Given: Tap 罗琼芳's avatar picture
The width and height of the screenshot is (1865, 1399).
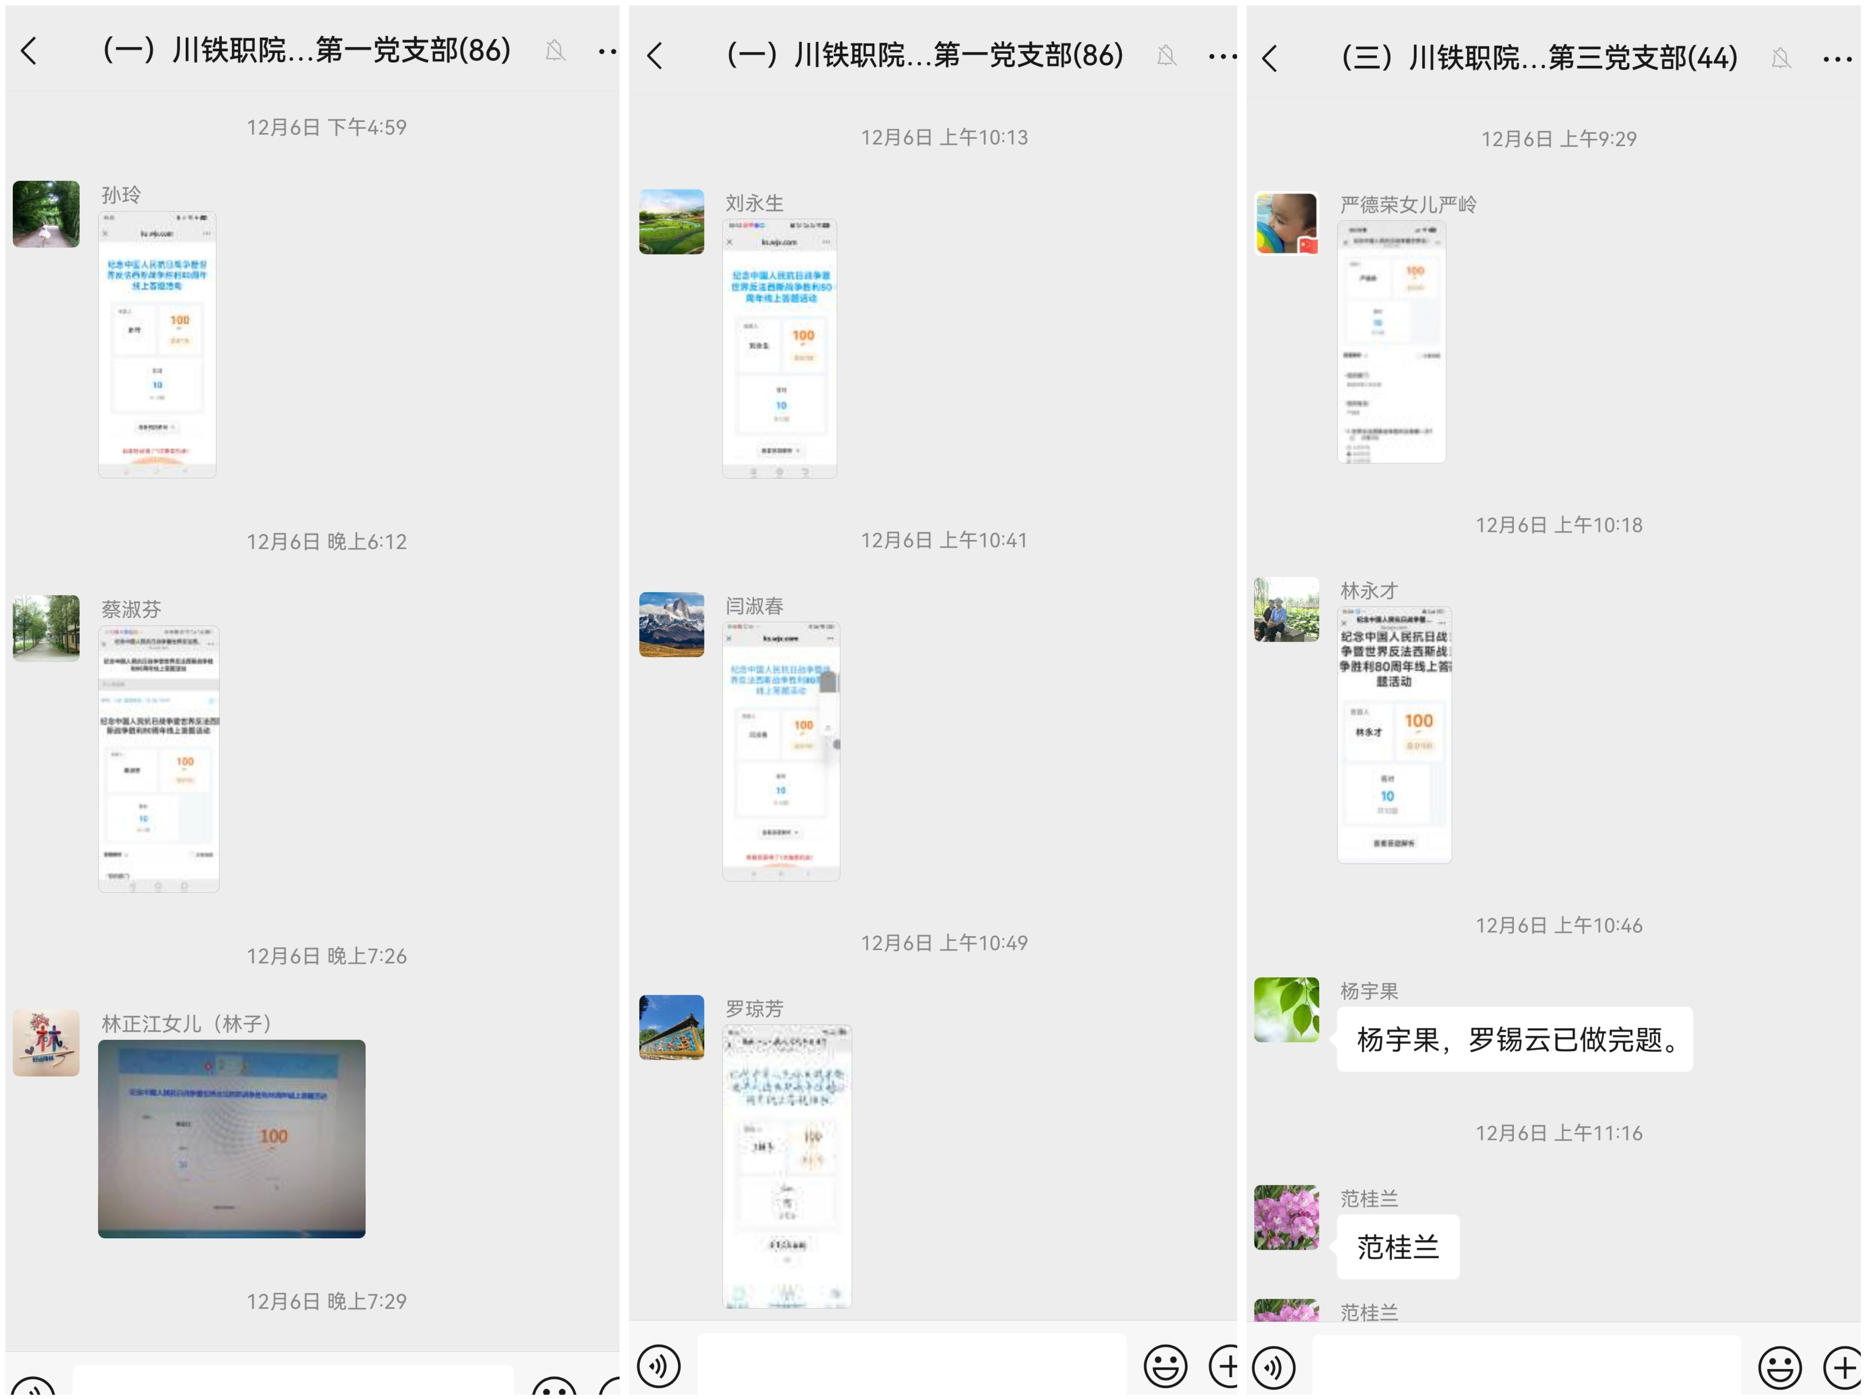Looking at the screenshot, I should tap(671, 1027).
